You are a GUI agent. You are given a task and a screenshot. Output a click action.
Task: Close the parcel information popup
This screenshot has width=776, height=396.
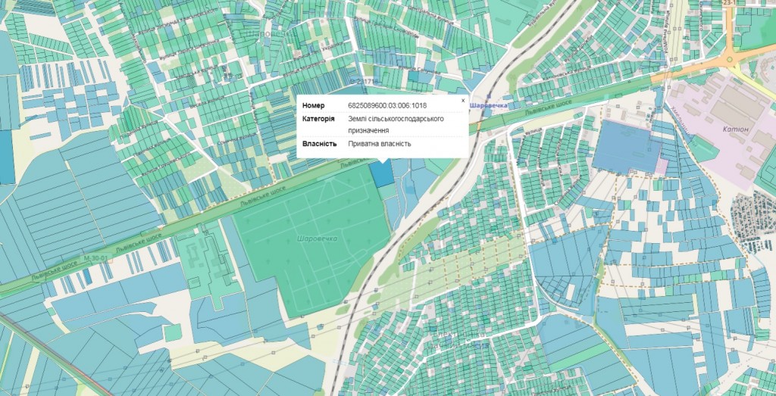click(463, 100)
